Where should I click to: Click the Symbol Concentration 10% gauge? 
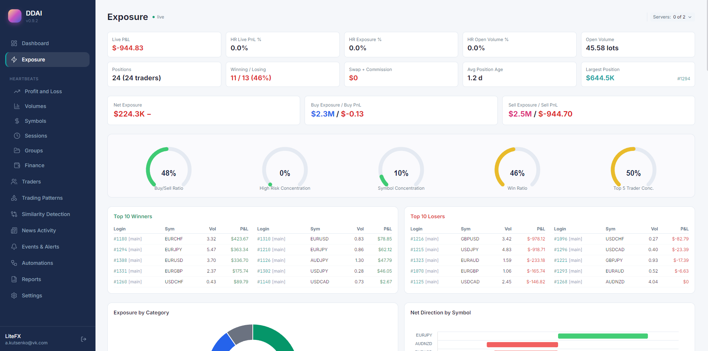click(401, 169)
